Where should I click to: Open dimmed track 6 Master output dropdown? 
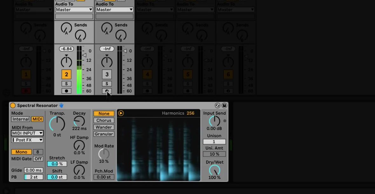(235, 10)
